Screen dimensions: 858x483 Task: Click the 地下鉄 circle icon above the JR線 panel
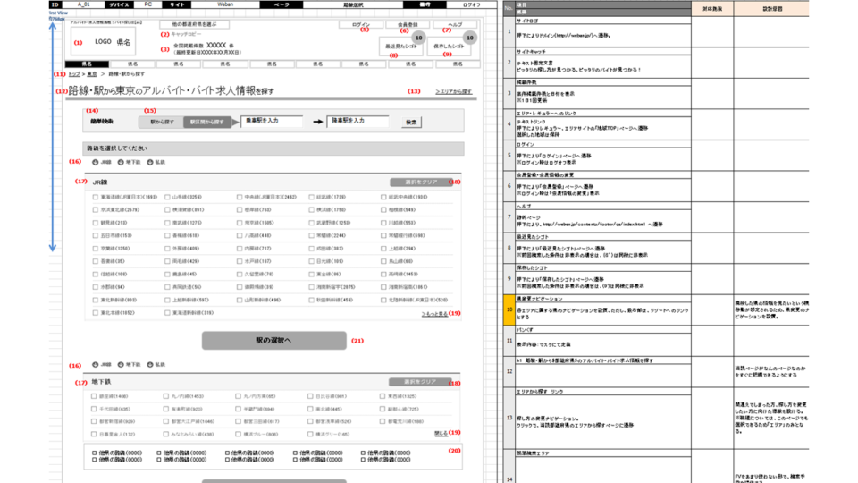pos(121,162)
